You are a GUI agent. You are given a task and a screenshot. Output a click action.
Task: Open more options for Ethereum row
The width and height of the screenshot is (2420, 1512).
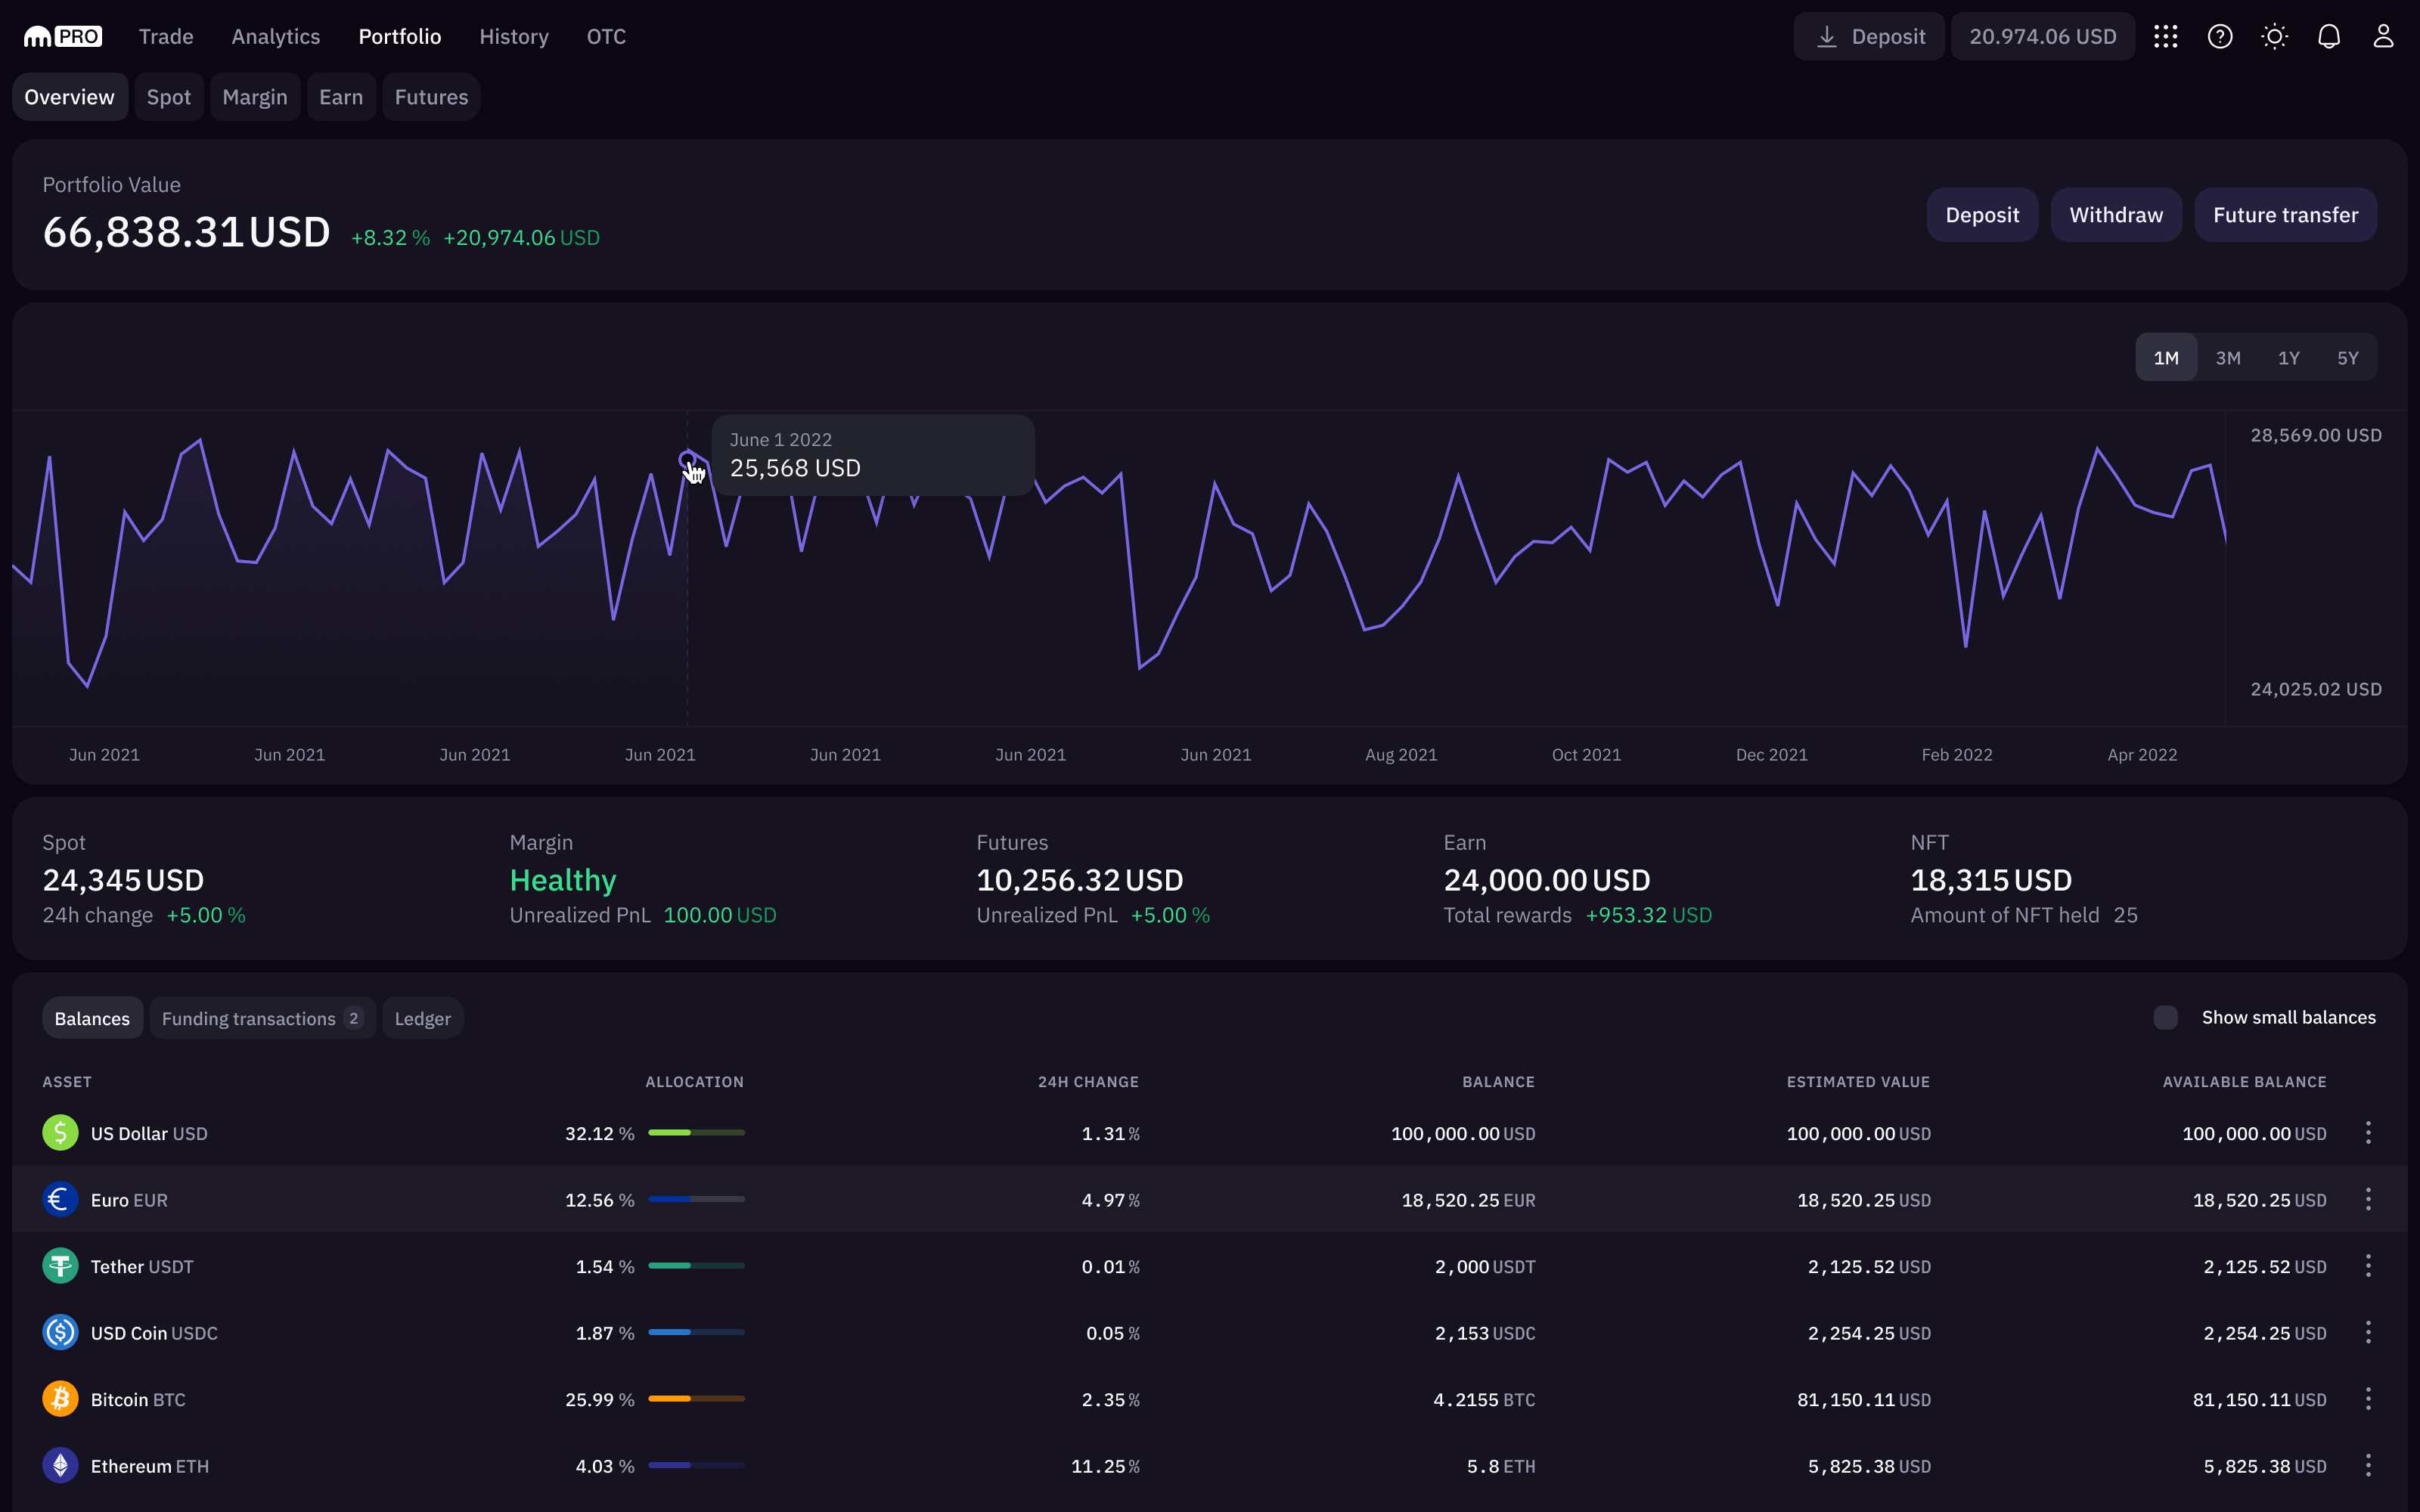2368,1465
